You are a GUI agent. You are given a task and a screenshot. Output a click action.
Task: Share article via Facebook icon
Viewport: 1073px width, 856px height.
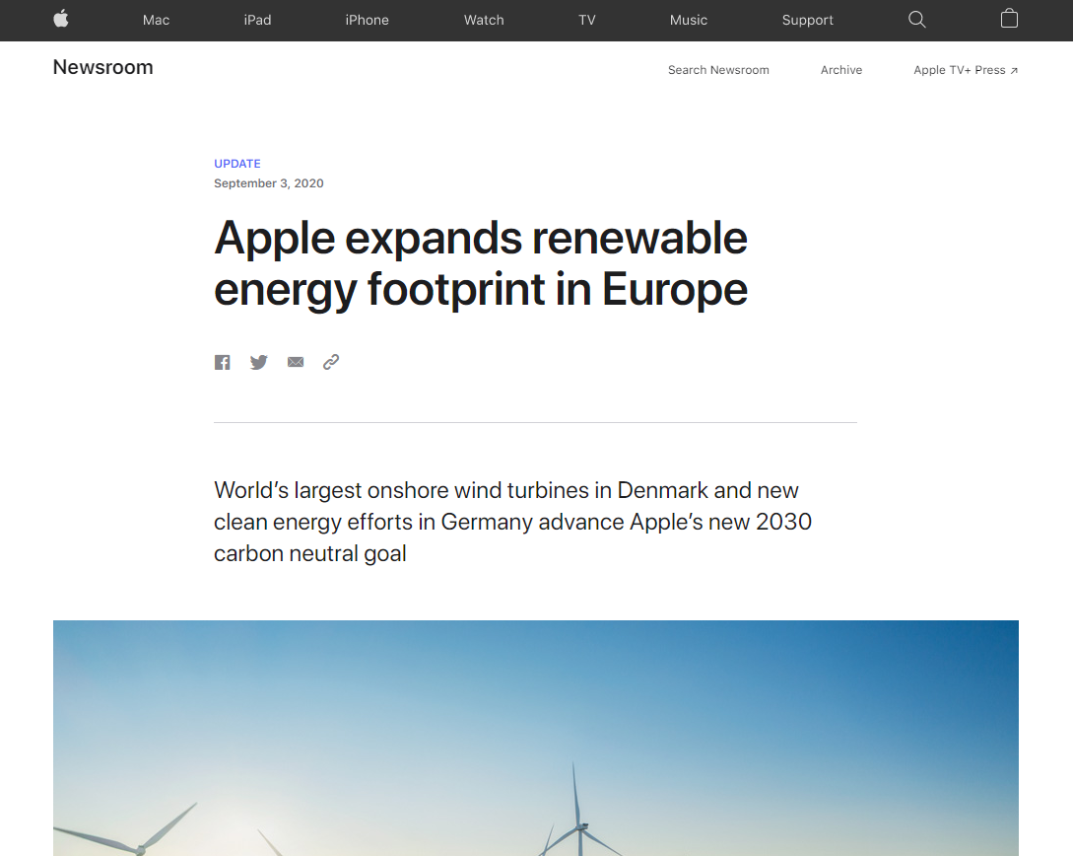(x=223, y=362)
